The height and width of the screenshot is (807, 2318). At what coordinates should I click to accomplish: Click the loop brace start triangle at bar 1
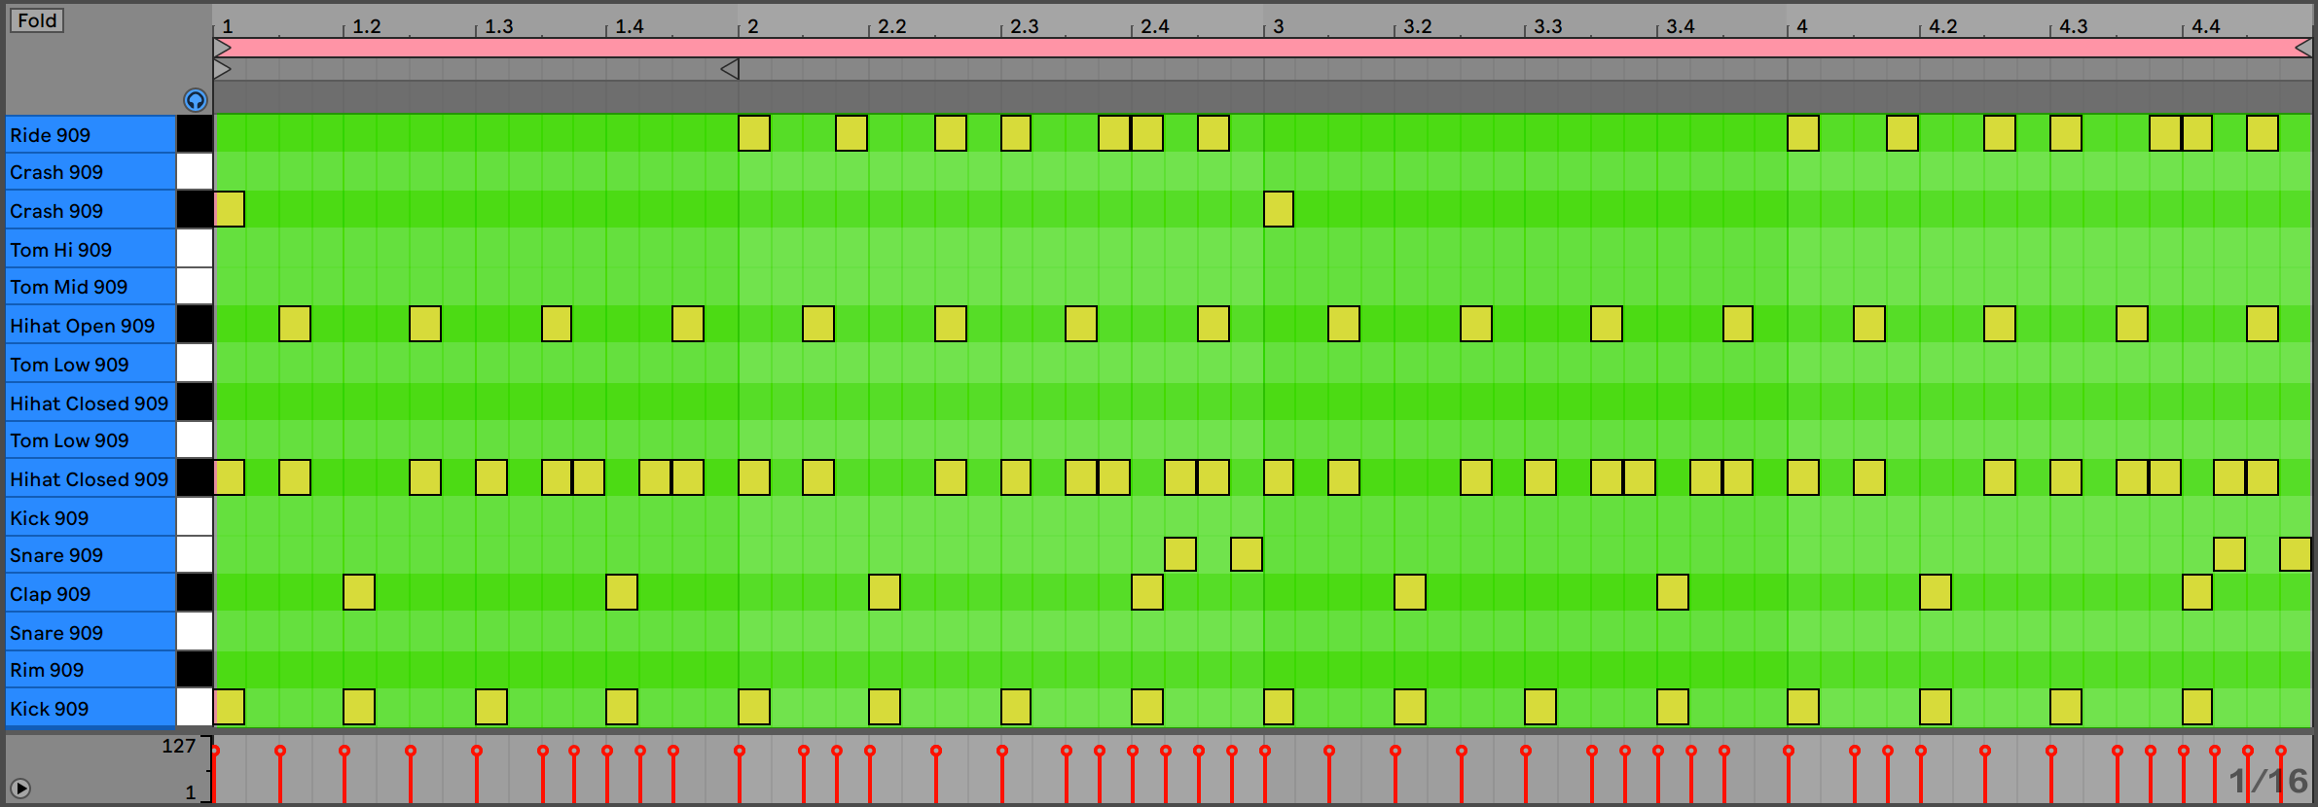pos(222,48)
